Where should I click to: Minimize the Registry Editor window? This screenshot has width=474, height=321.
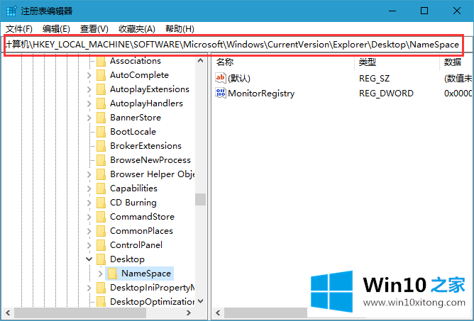[x=392, y=11]
